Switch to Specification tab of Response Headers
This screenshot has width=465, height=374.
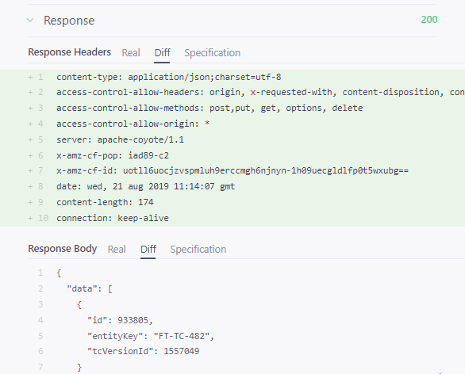pos(213,53)
